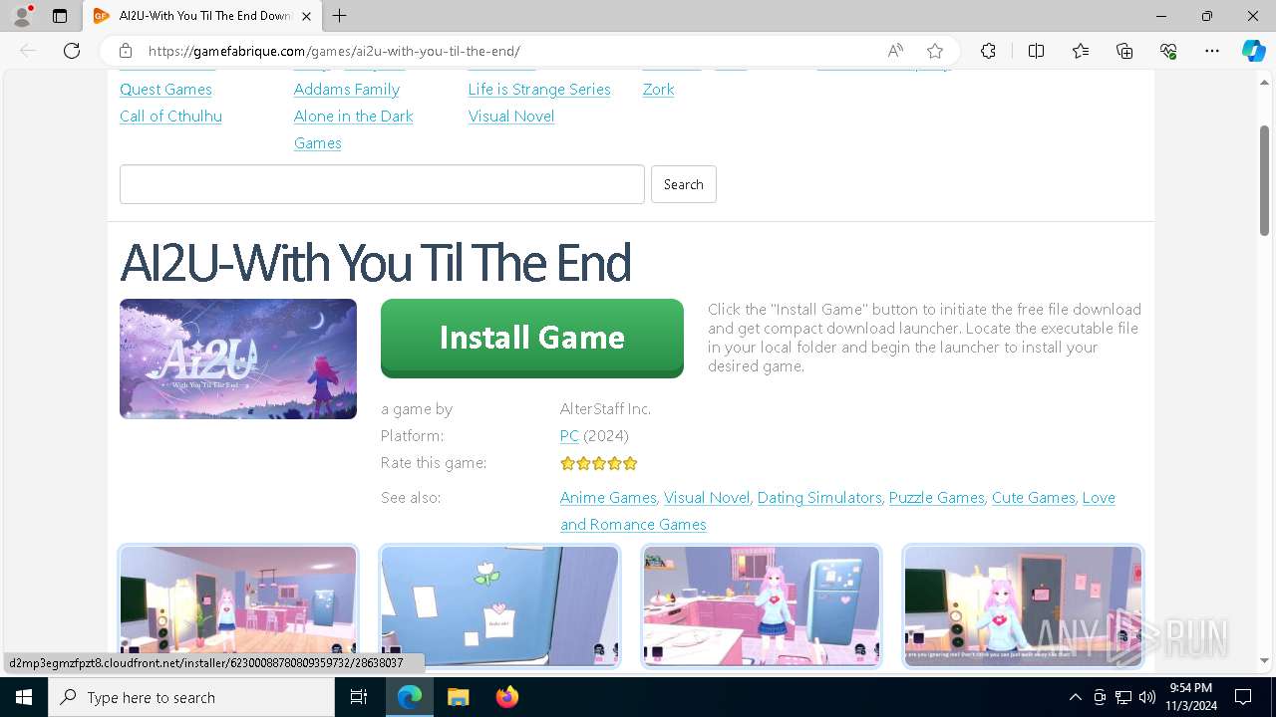Open the Favorites list icon
Viewport: 1276px width, 717px height.
(x=1081, y=51)
